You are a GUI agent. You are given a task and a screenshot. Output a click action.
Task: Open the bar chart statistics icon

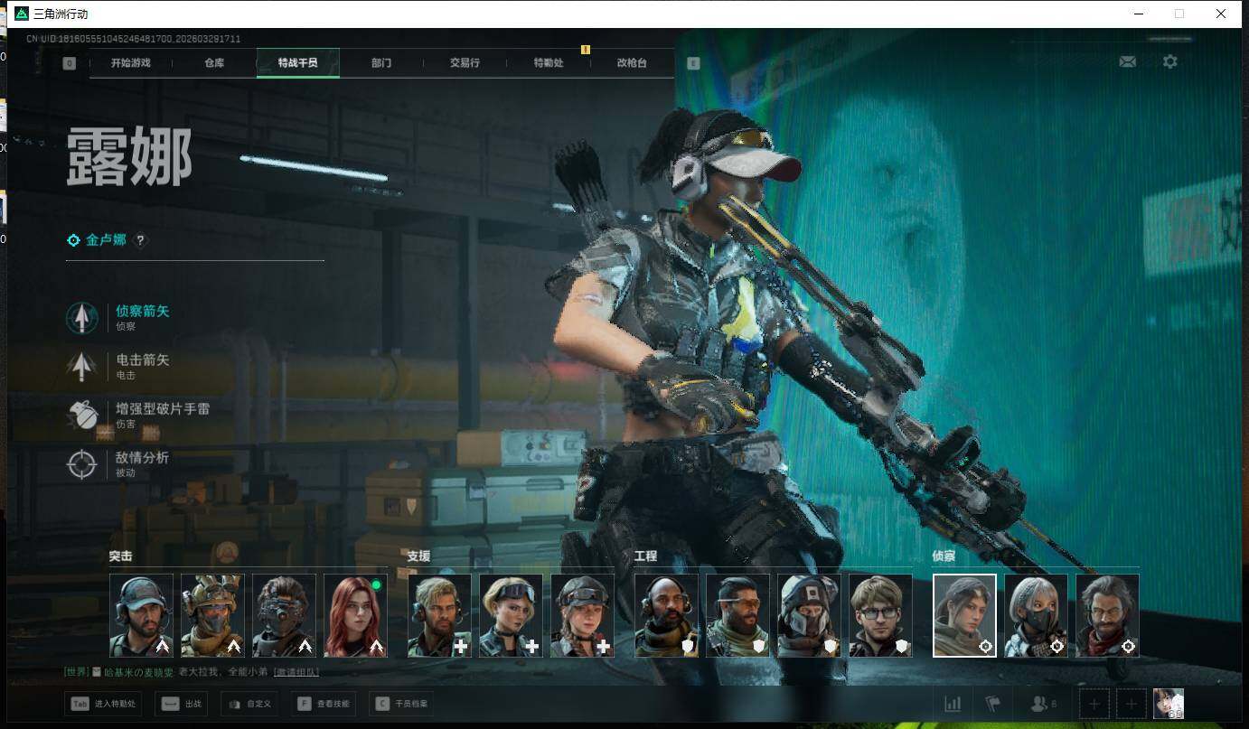pos(953,704)
